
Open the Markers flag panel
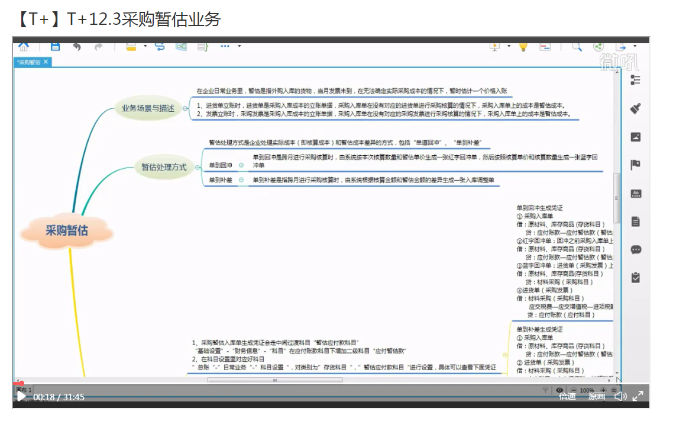tap(636, 165)
